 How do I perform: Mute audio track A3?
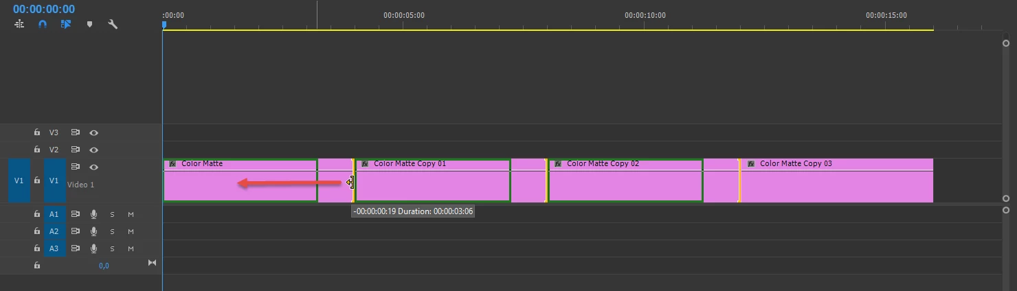click(131, 248)
